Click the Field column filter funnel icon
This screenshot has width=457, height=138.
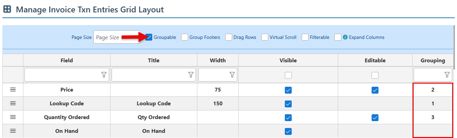click(x=104, y=75)
